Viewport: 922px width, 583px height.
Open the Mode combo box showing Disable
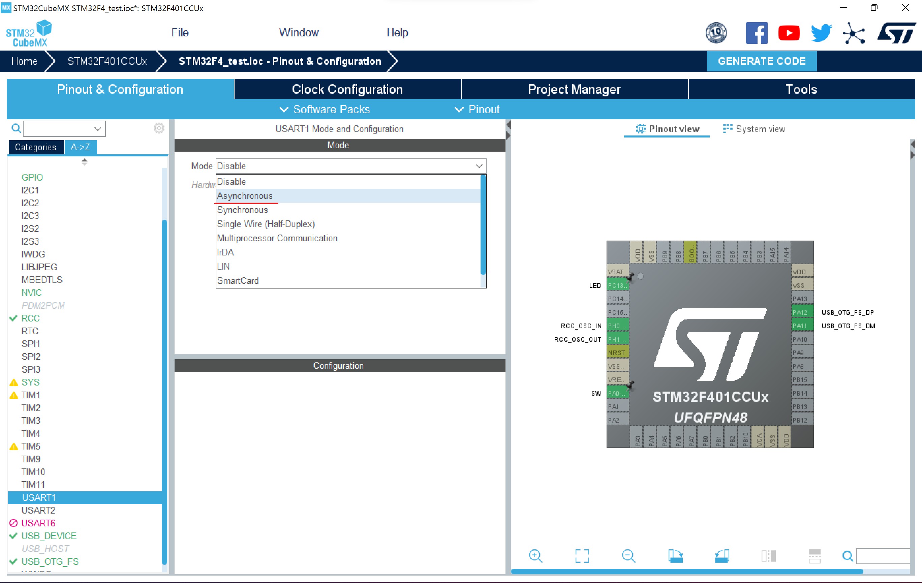pos(351,166)
